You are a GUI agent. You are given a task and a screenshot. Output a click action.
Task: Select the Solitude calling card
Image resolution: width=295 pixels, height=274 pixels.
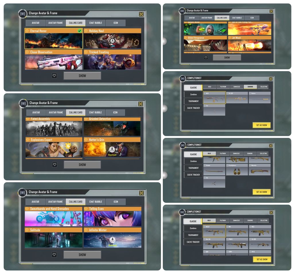(54, 238)
